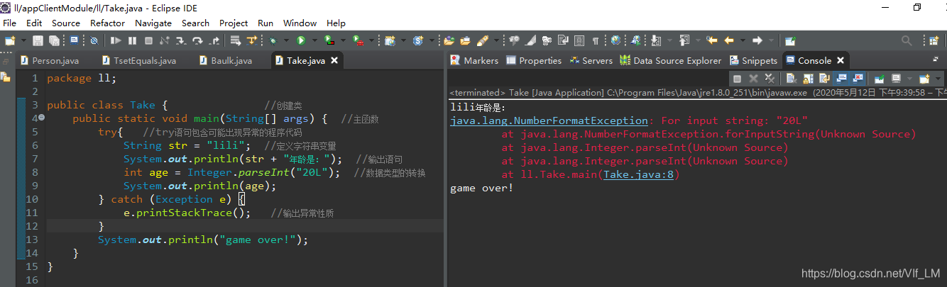Click the 'game over!' console output line
Screen dimensions: 947x287
pyautogui.click(x=481, y=188)
